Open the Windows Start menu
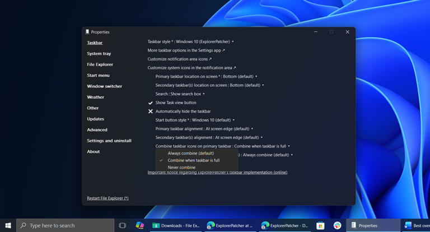430x232 pixels. 8,225
